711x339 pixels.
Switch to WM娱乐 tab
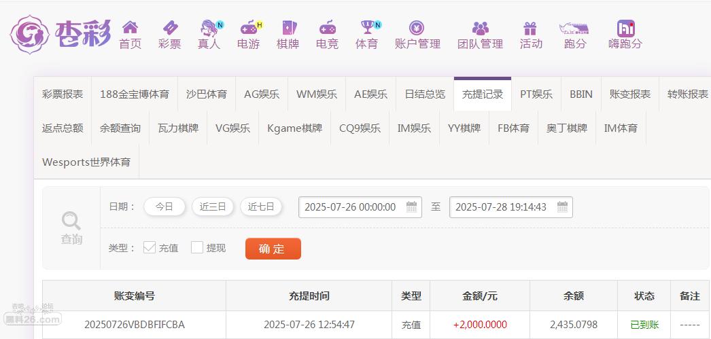317,94
